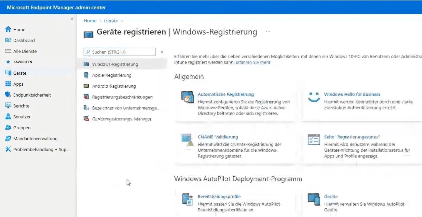Open the ellipsis menu beside page title

pos(268,32)
